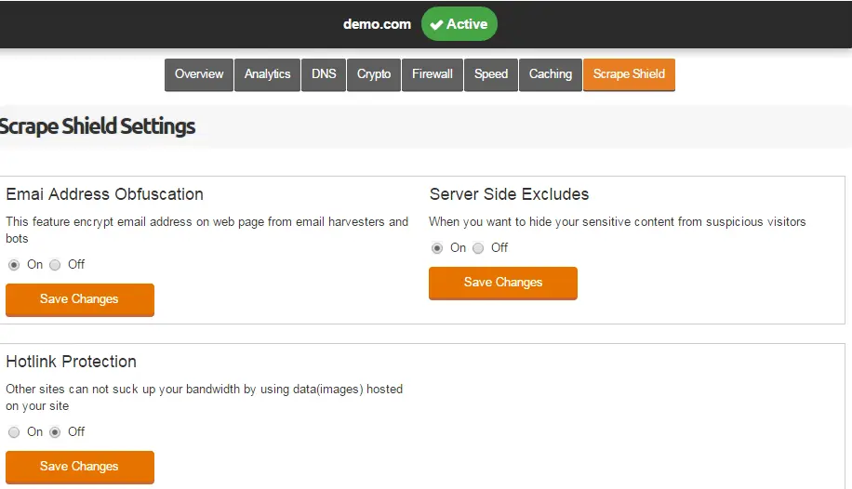Image resolution: width=852 pixels, height=489 pixels.
Task: Select Hotlink Protection Off radio
Action: click(55, 432)
